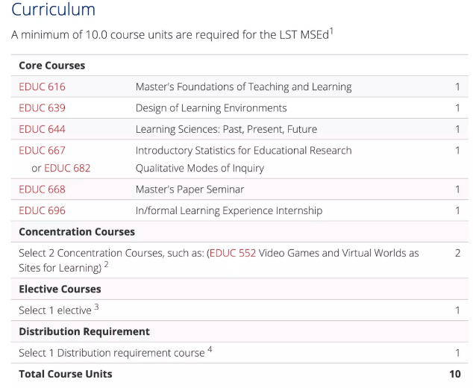Open the EDUC 696 internship course link

pyautogui.click(x=42, y=210)
